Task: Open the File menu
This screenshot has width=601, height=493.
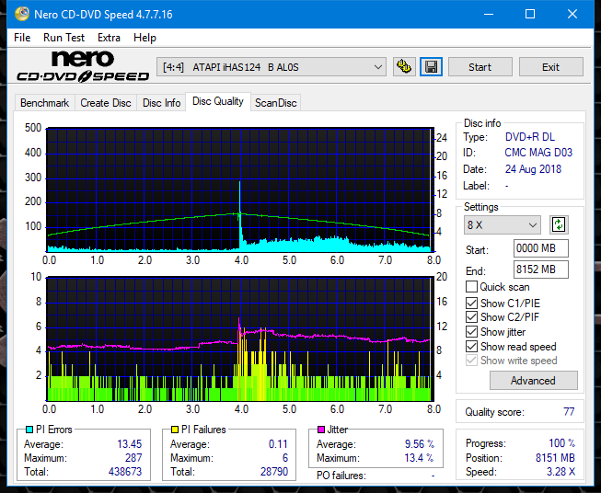Action: pos(22,38)
